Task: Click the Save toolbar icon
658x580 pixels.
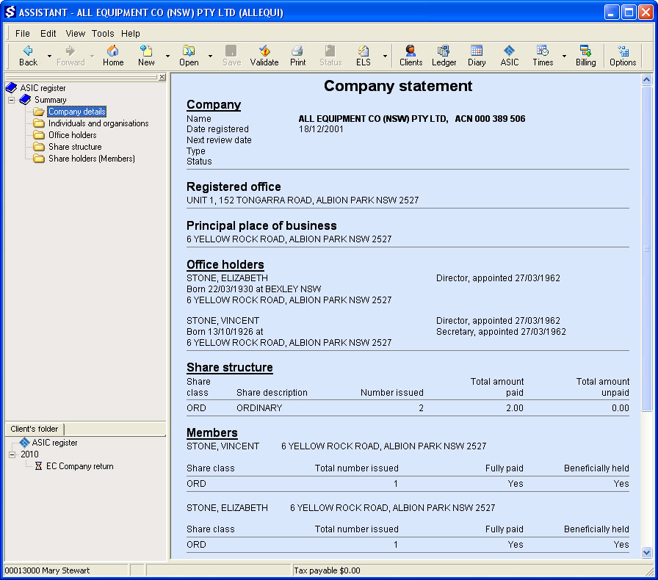Action: (x=231, y=56)
